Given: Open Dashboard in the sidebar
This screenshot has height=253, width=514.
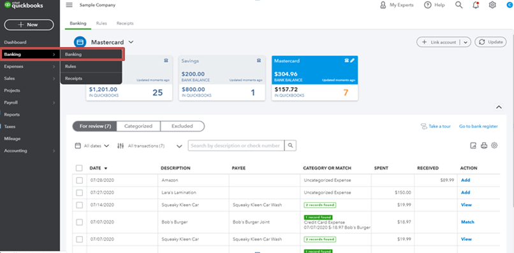Looking at the screenshot, I should coord(15,43).
